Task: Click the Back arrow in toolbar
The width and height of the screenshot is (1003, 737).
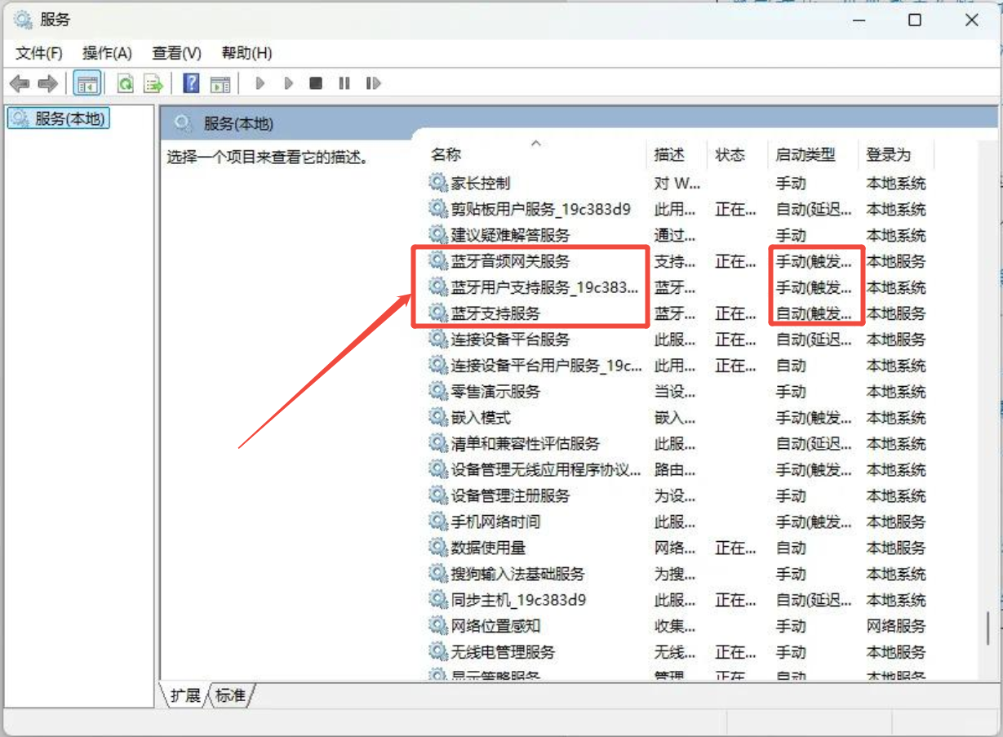Action: tap(20, 83)
